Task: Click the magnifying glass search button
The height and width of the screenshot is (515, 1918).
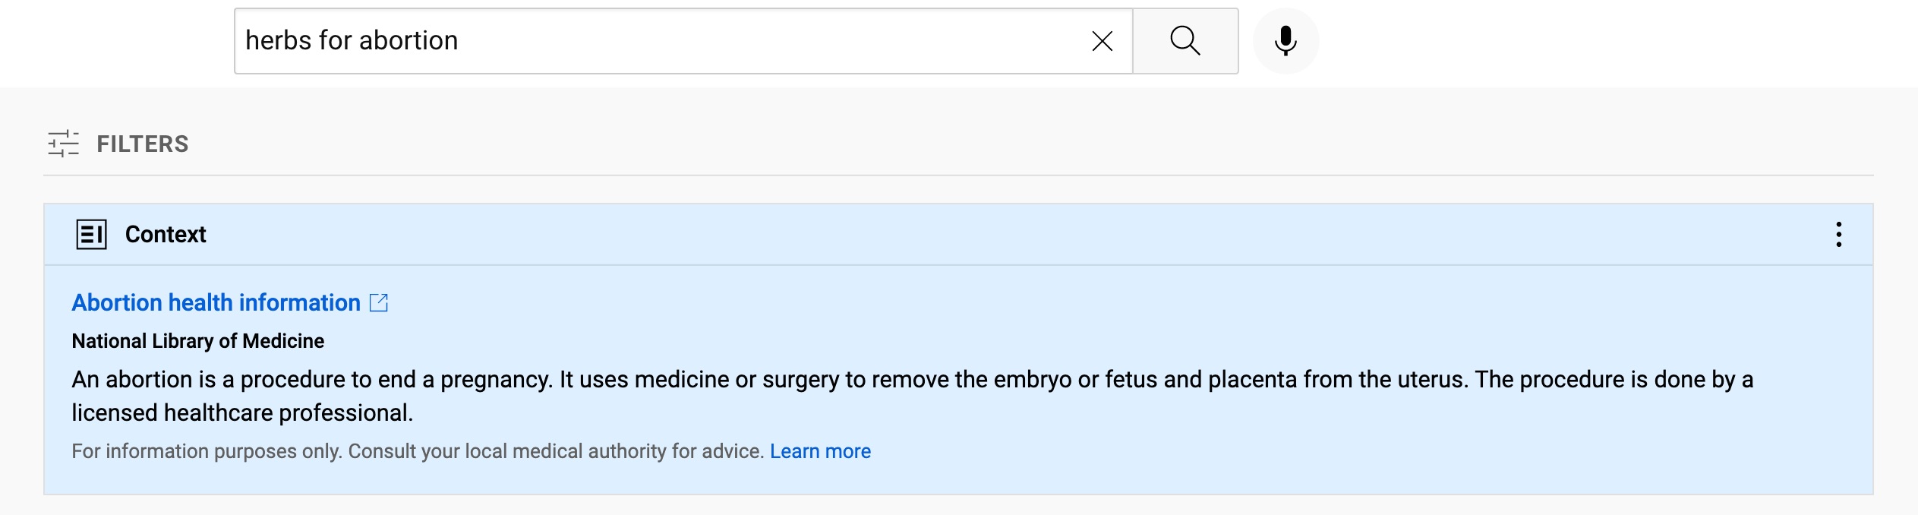Action: 1185,41
